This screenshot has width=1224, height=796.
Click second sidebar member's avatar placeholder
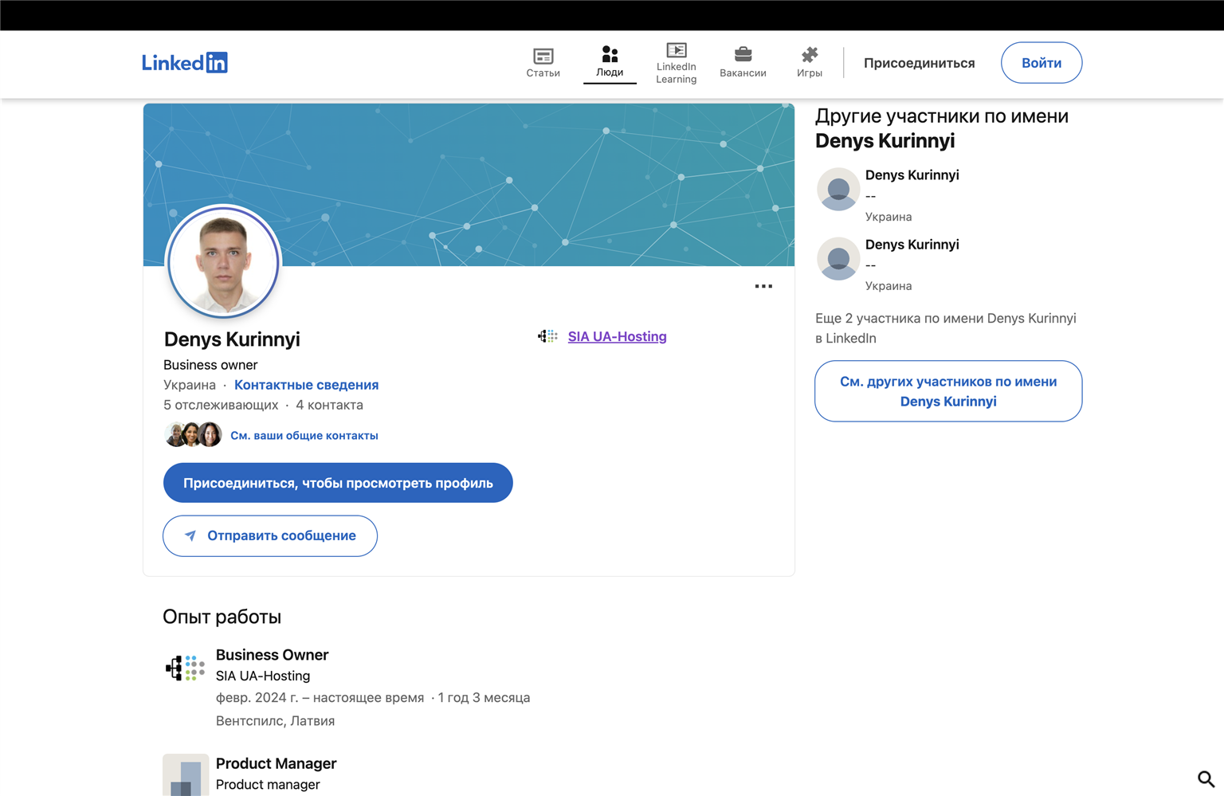(x=838, y=258)
